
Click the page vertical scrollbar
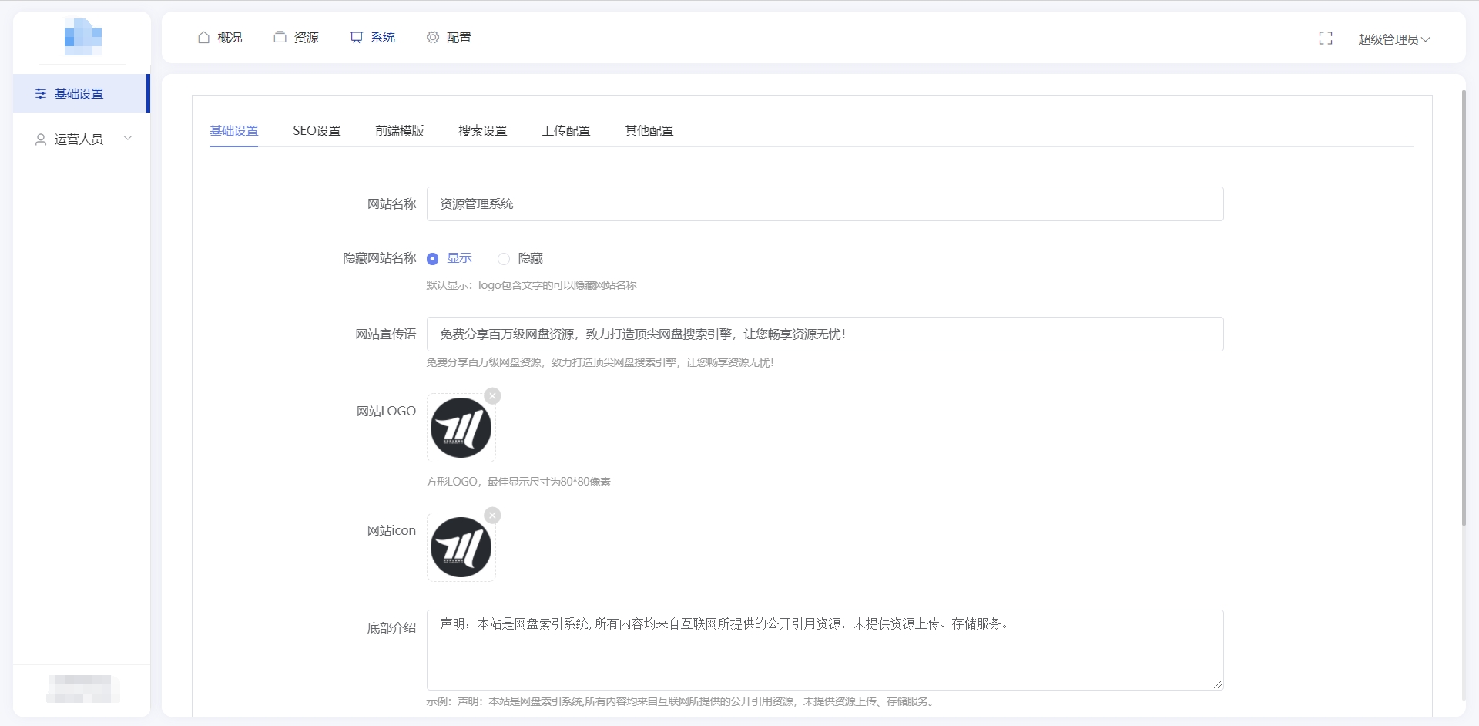coord(1464,308)
